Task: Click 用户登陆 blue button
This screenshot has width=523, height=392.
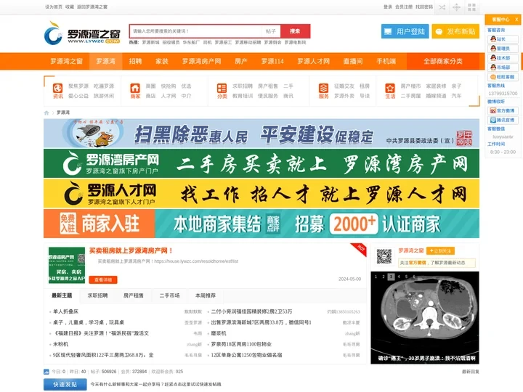Action: tap(405, 31)
